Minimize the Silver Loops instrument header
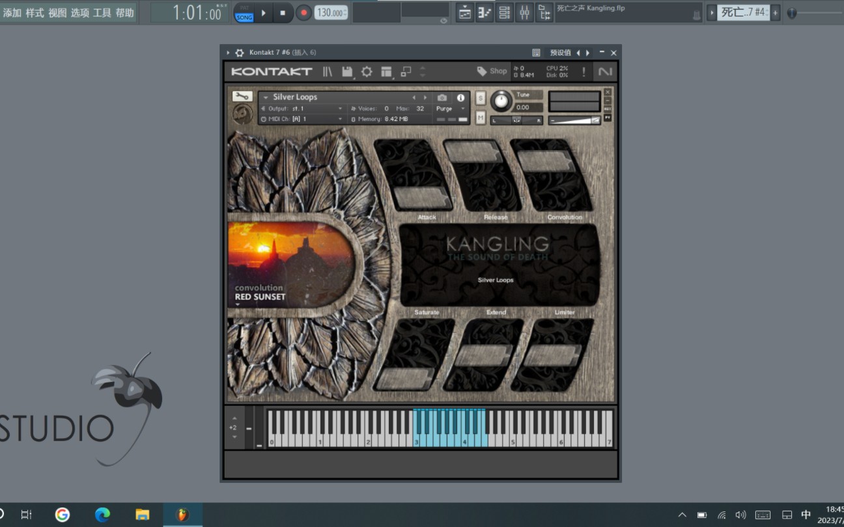 coord(608,100)
